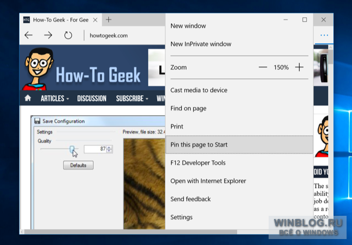
Task: Go forward with the forward arrow
Action: [48, 35]
